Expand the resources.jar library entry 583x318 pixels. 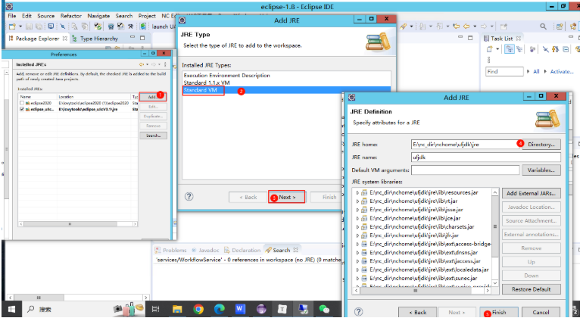357,192
